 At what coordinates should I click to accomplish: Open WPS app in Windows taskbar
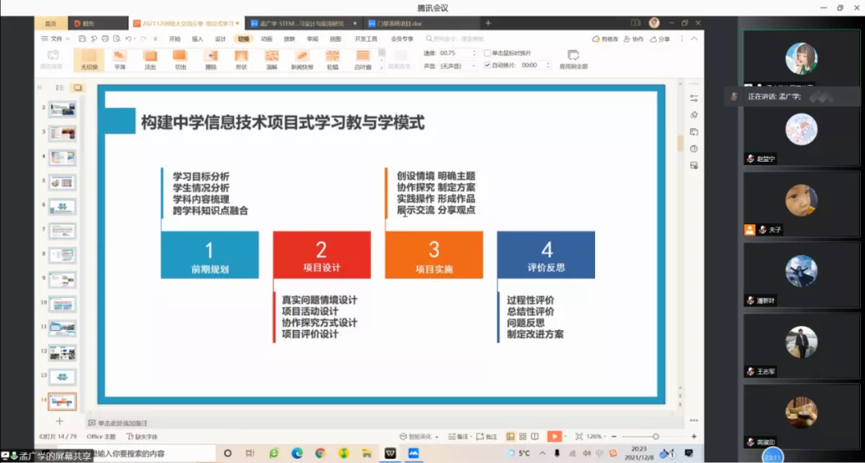click(x=390, y=453)
